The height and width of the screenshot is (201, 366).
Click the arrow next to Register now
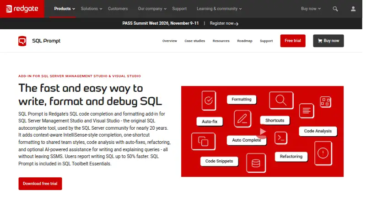(236, 24)
